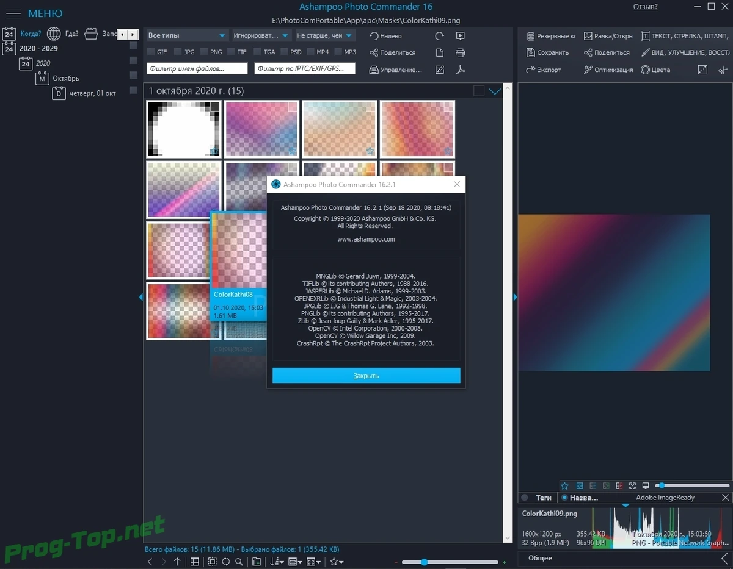Click the left blue collapse arrow beside thumbnails
The width and height of the screenshot is (733, 569).
[x=141, y=297]
